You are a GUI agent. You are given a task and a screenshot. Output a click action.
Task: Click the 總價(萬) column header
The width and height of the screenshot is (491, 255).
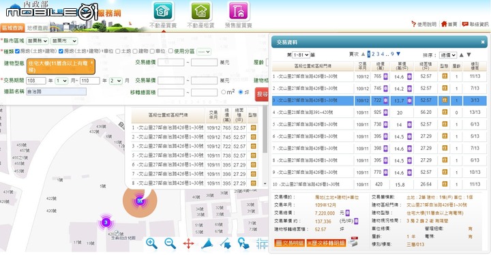(380, 66)
